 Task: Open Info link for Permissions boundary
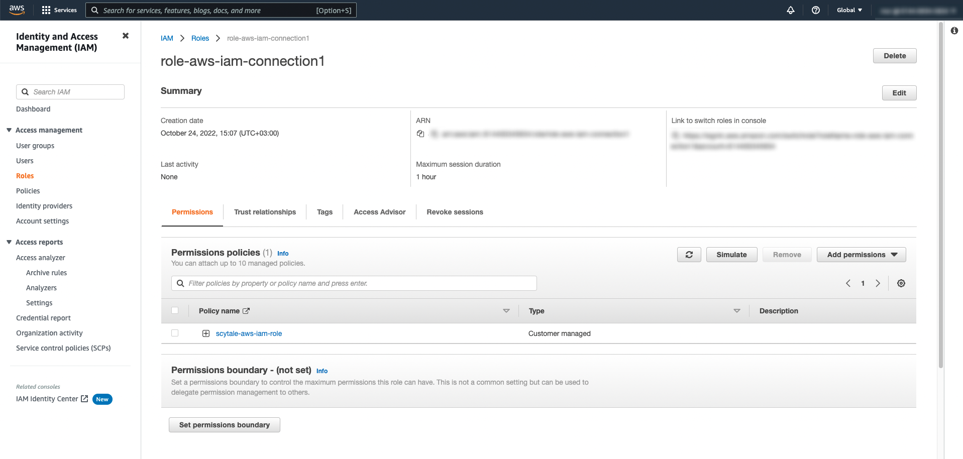pos(322,371)
